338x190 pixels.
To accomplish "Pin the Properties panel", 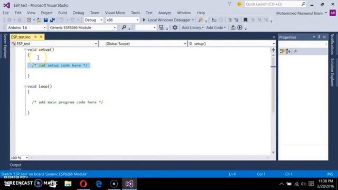I will click(x=319, y=37).
